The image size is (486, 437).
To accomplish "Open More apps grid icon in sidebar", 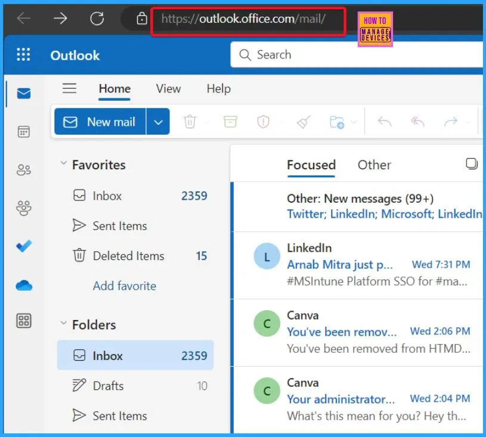I will point(24,321).
